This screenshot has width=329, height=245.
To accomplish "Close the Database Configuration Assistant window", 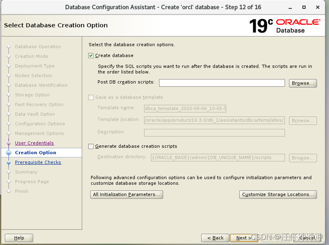I will (318, 7).
